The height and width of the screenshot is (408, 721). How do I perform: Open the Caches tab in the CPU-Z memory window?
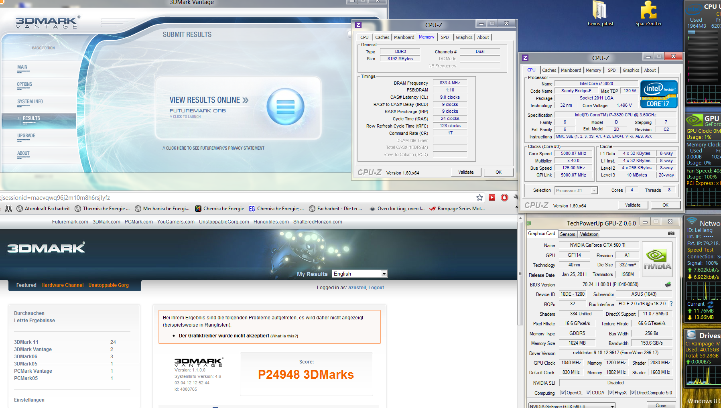pyautogui.click(x=382, y=37)
